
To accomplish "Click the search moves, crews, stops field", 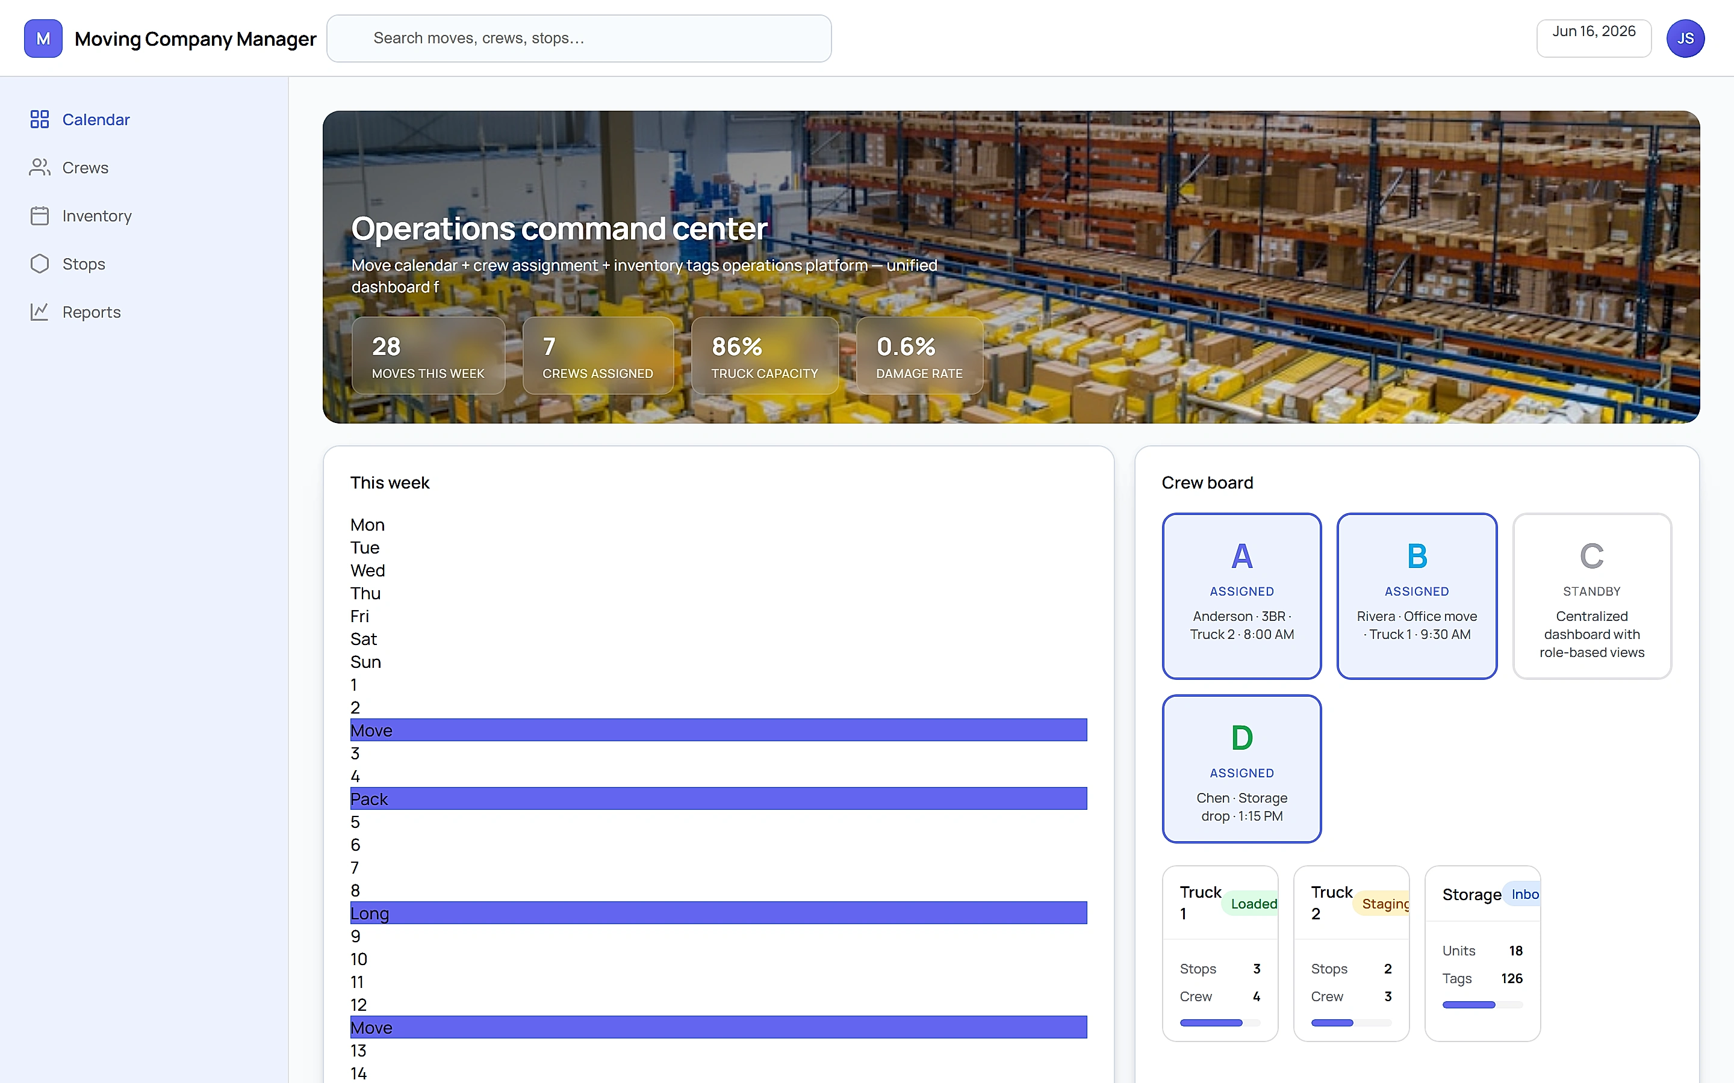I will (x=579, y=39).
